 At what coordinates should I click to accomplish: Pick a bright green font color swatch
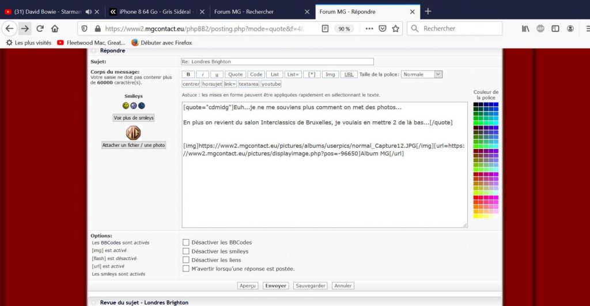(476, 123)
